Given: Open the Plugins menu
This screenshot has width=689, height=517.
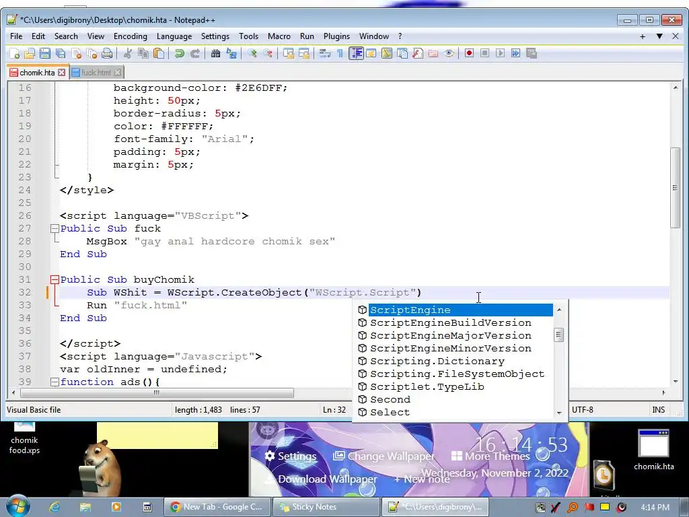Looking at the screenshot, I should 336,36.
